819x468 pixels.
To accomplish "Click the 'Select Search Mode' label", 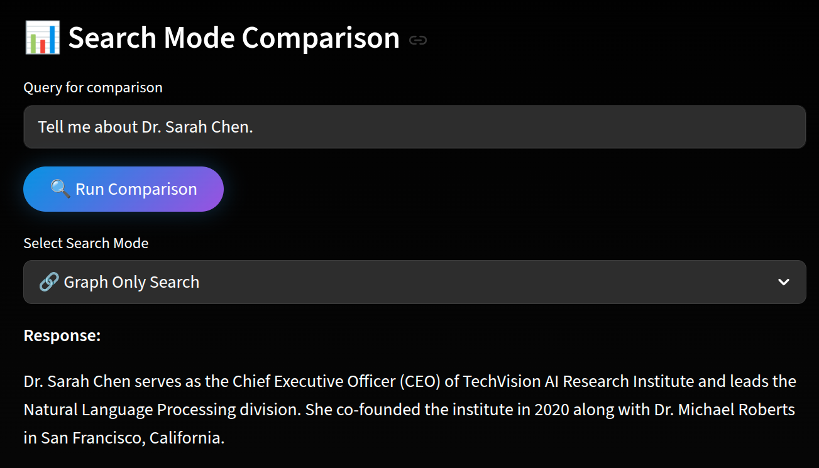I will pos(86,243).
